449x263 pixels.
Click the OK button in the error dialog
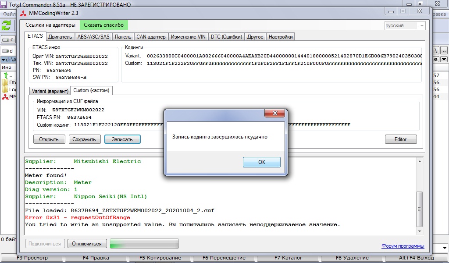[x=261, y=162]
